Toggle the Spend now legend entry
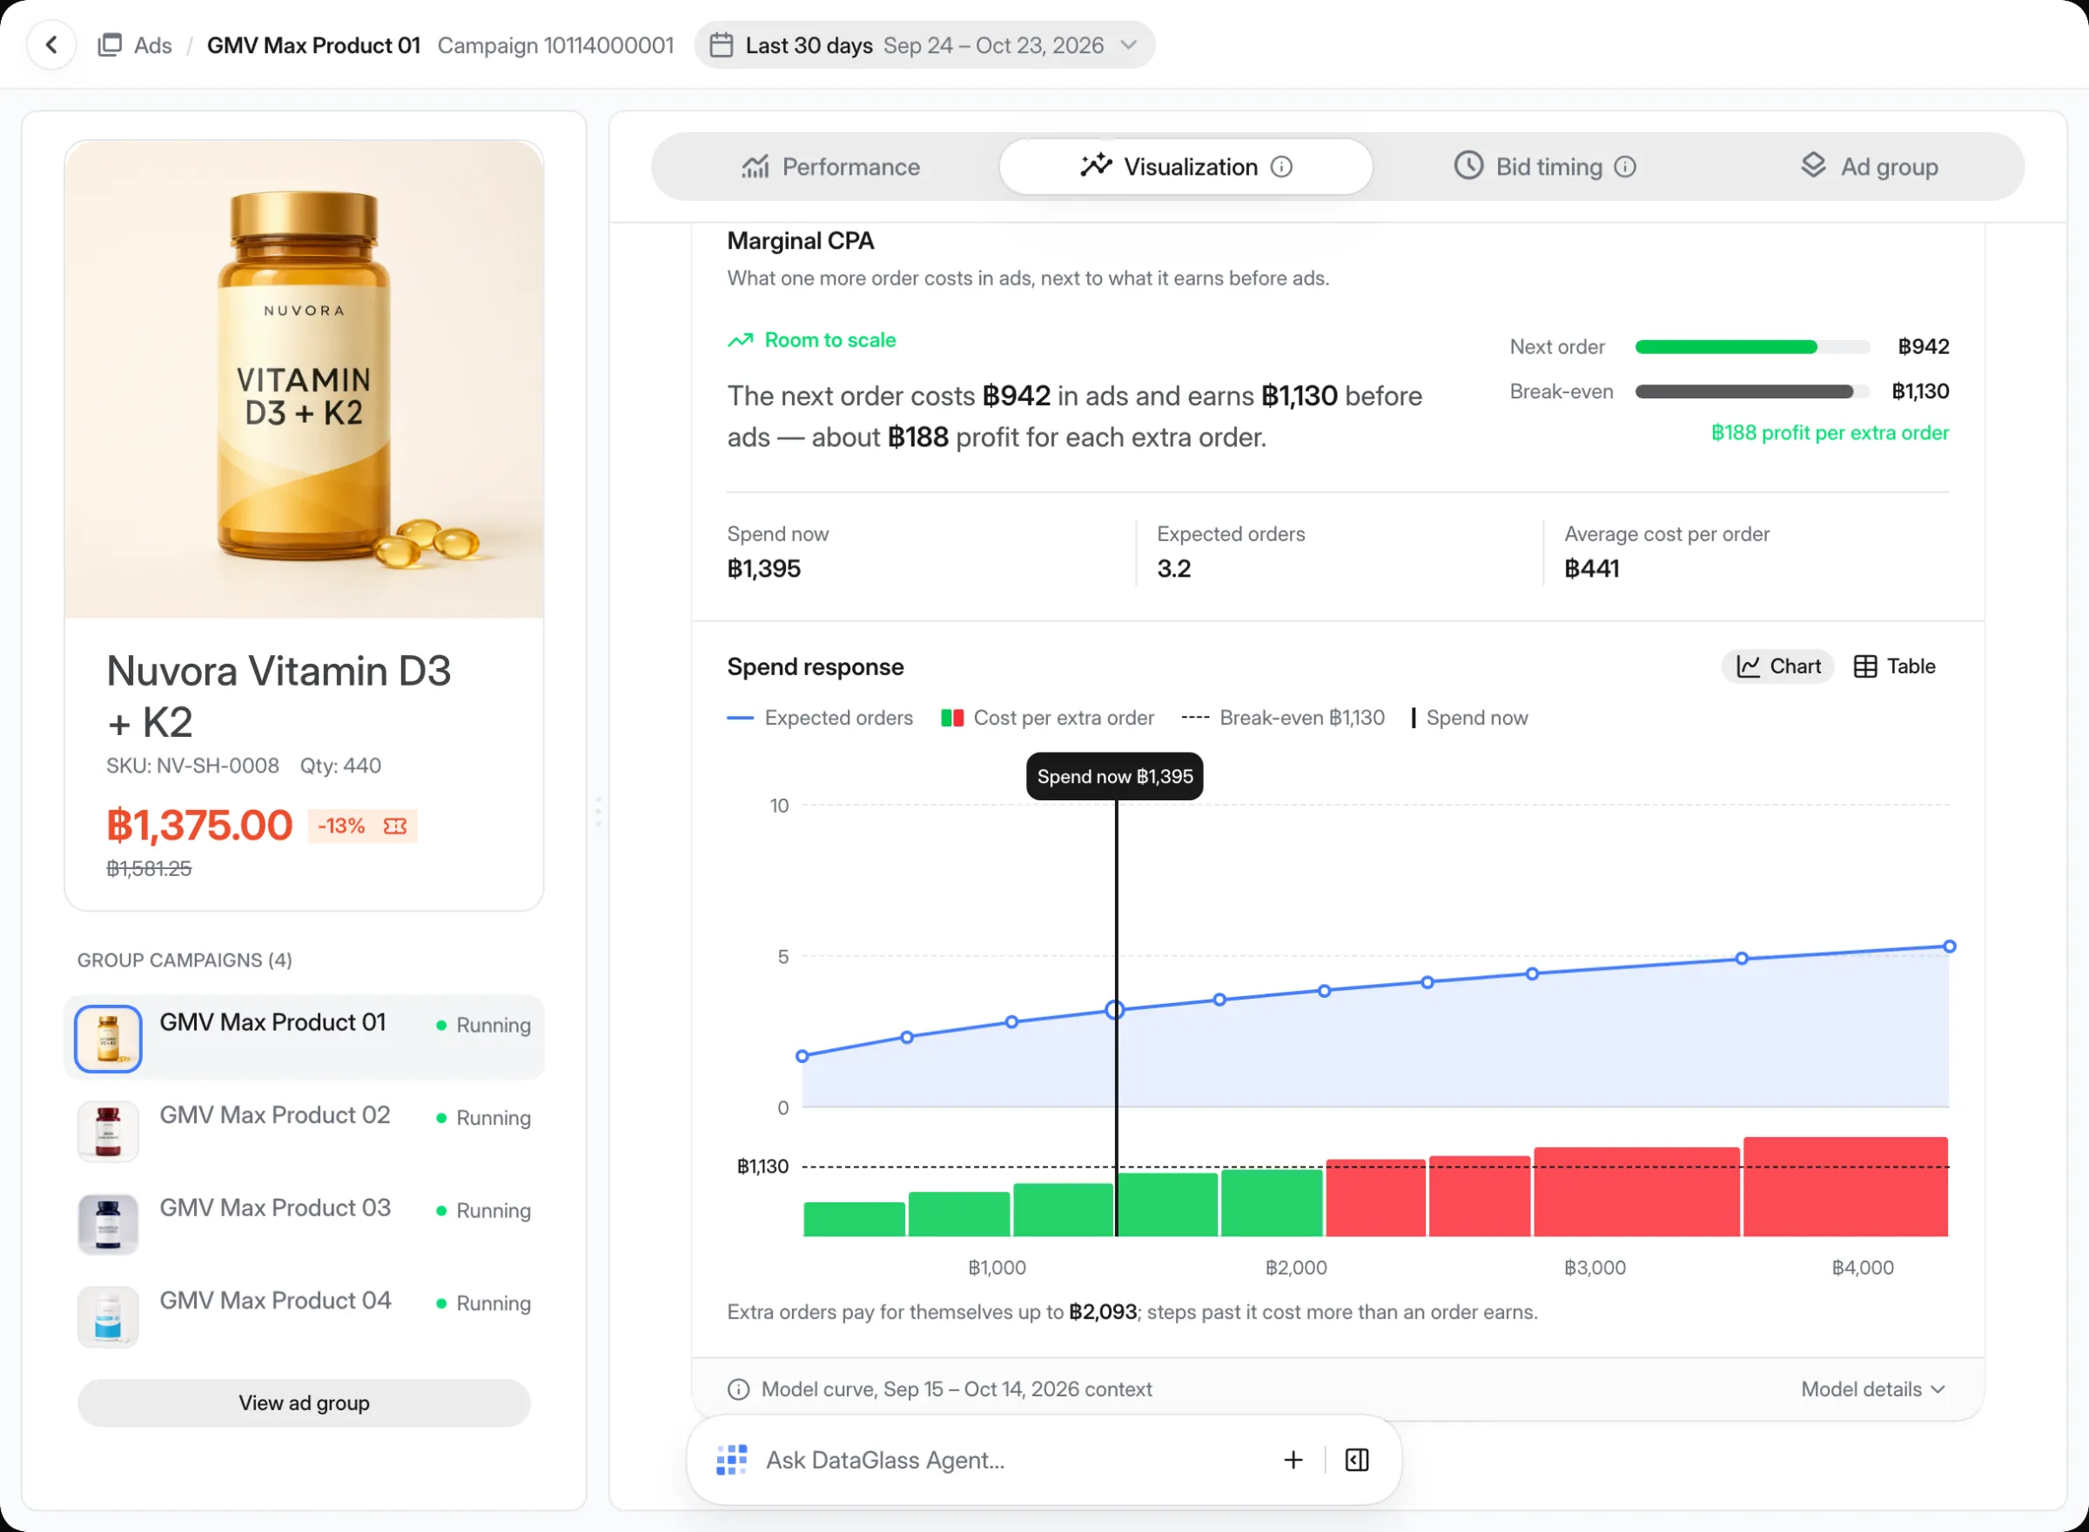The image size is (2089, 1532). pyautogui.click(x=1469, y=718)
